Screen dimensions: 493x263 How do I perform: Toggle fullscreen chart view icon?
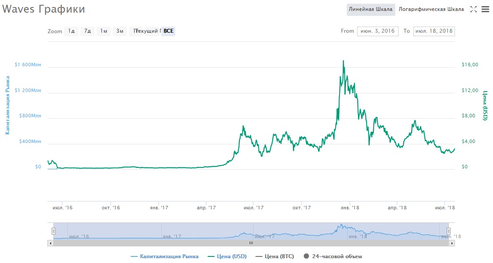pos(473,9)
